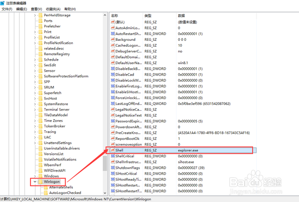Expand the Time Zones key chevron
This screenshot has width=299, height=202.
[35, 121]
